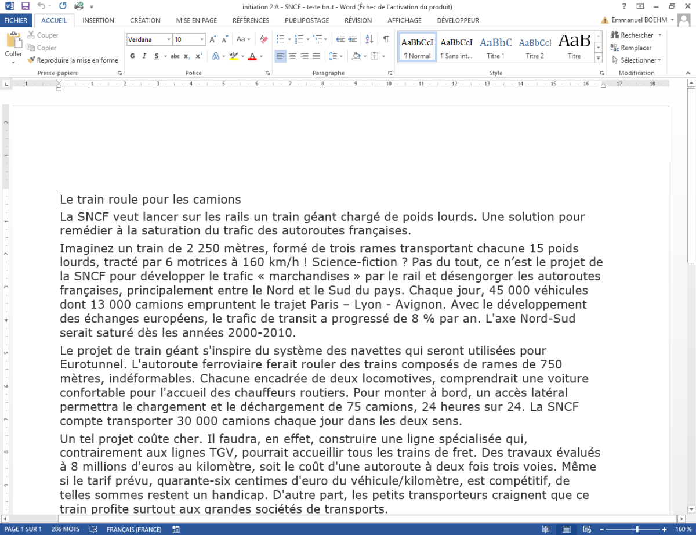The height and width of the screenshot is (535, 696).
Task: Click the numbered list icon
Action: tap(299, 39)
